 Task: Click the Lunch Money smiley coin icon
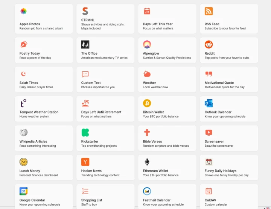click(23, 162)
